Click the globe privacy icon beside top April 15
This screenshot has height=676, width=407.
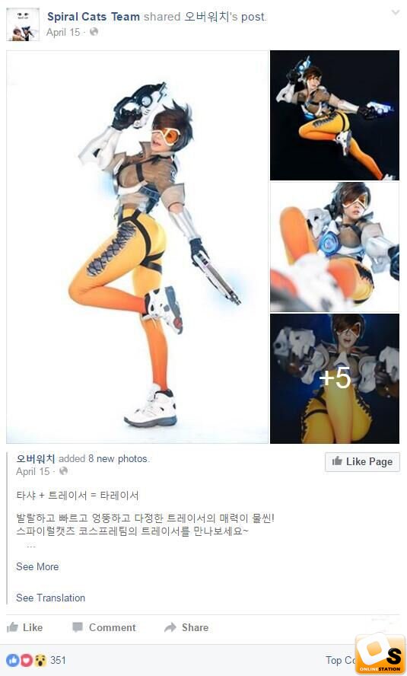[x=94, y=32]
